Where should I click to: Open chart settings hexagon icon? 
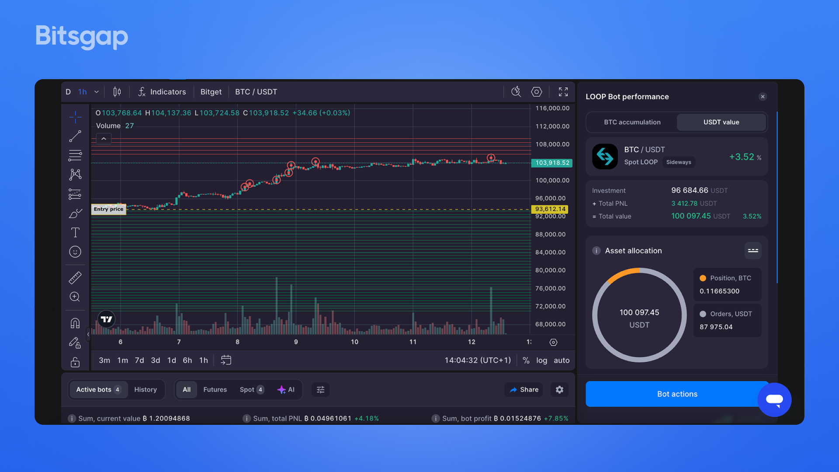pos(537,92)
